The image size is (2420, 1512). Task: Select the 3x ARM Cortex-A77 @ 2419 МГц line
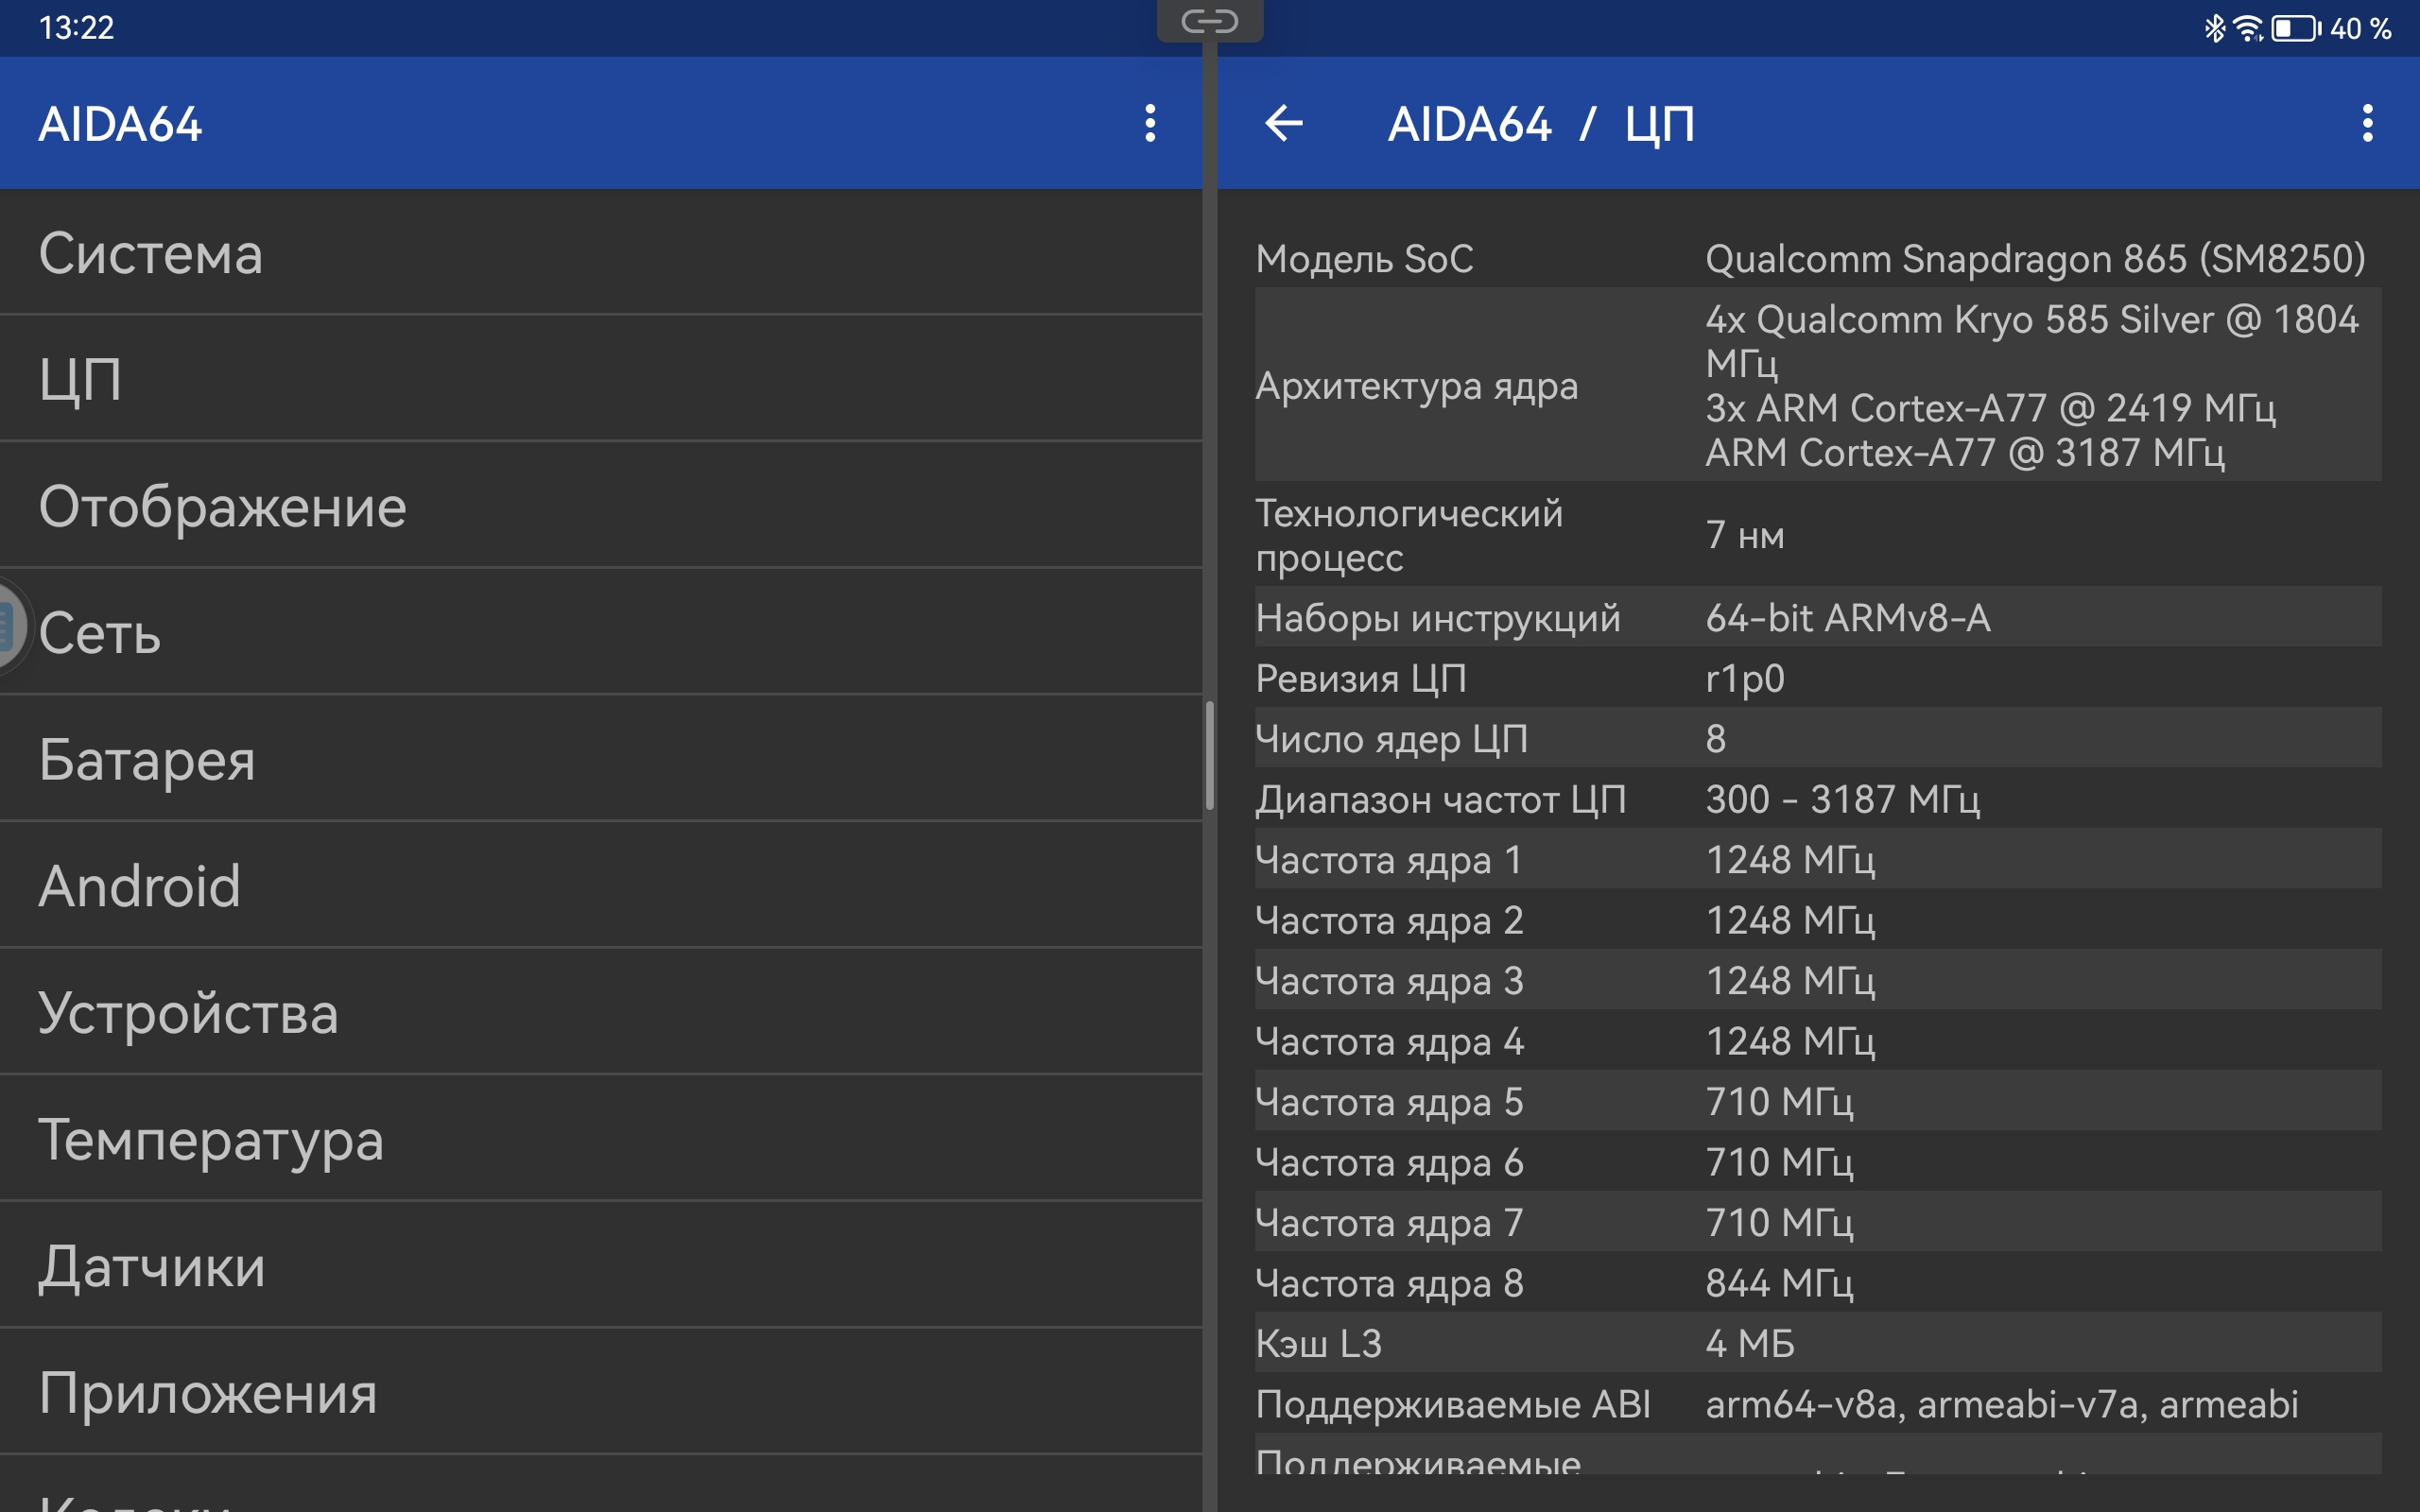pyautogui.click(x=1990, y=408)
